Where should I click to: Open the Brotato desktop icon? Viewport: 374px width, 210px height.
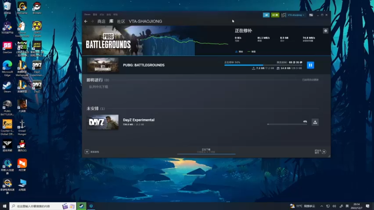coord(37,7)
